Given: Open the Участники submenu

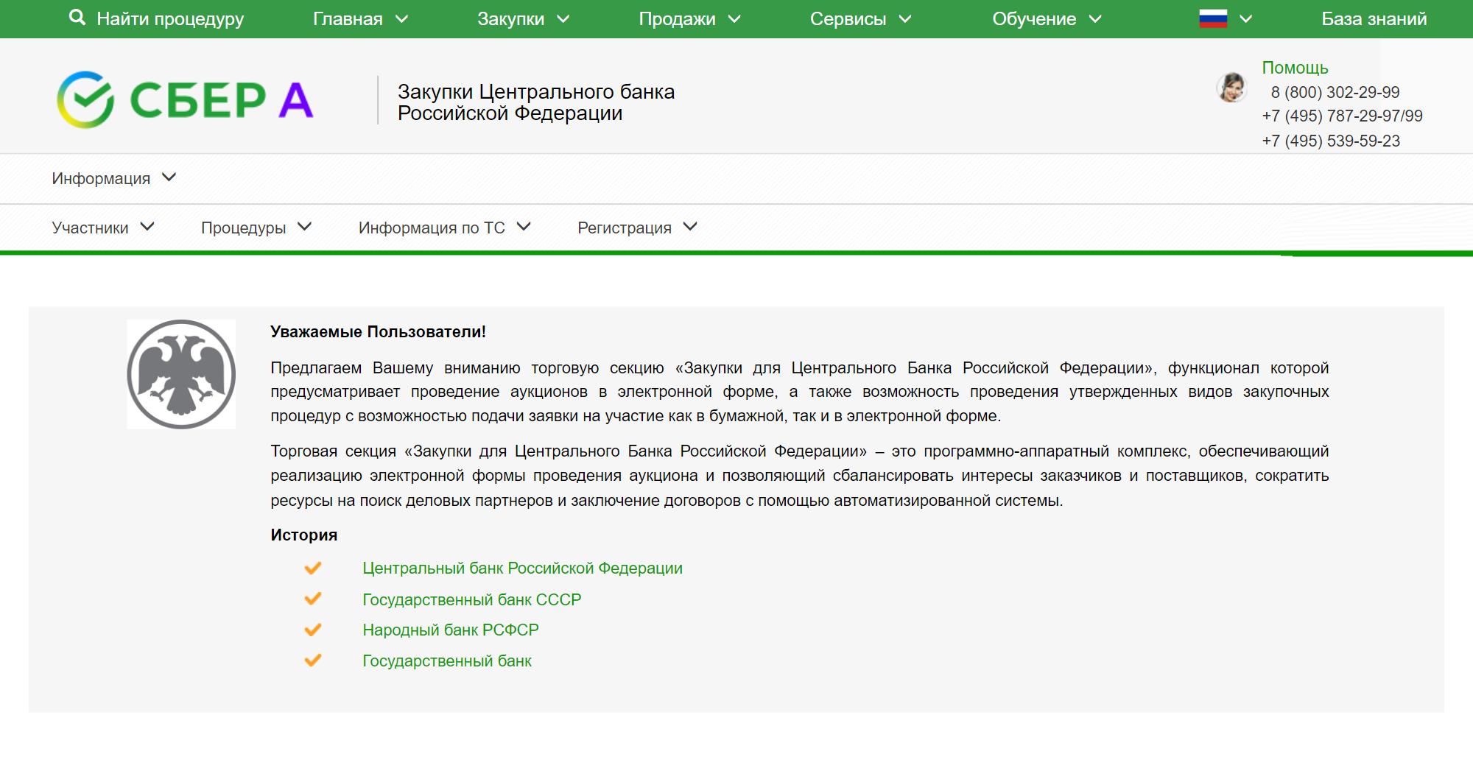Looking at the screenshot, I should 90,228.
